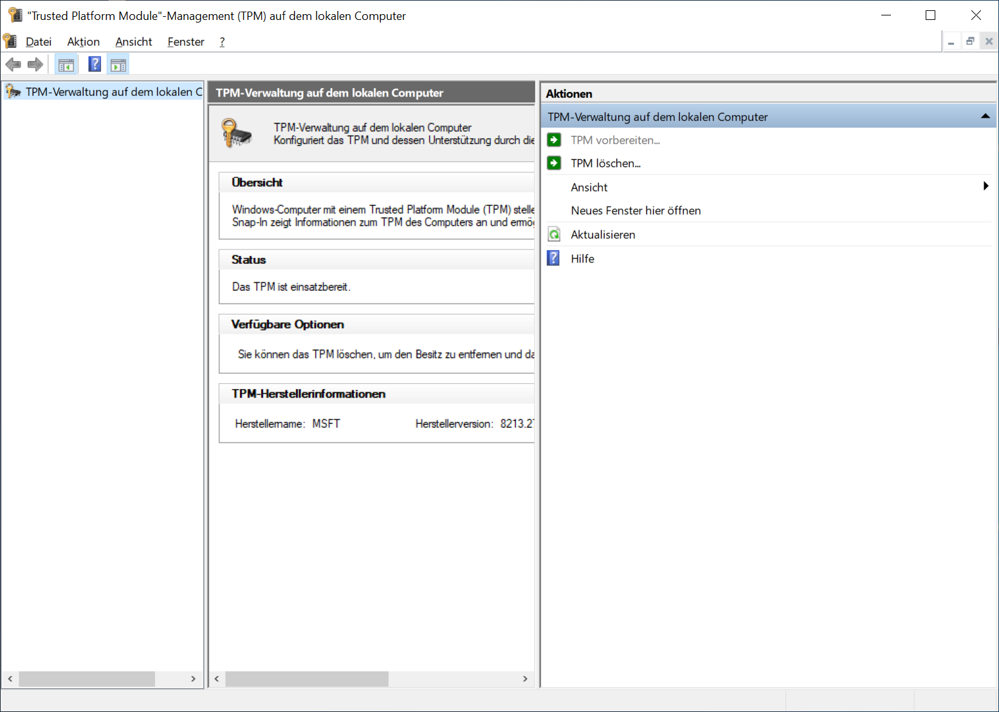Toggle the console tree pane icon

66,64
